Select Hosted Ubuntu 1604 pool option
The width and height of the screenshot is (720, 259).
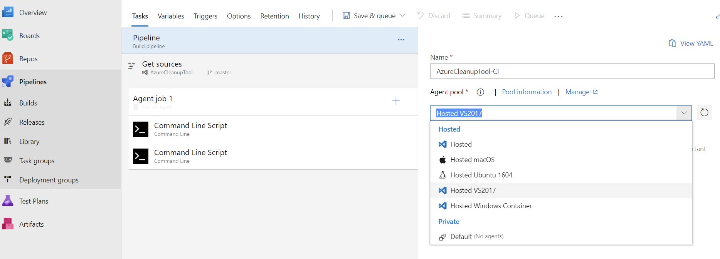pyautogui.click(x=561, y=175)
